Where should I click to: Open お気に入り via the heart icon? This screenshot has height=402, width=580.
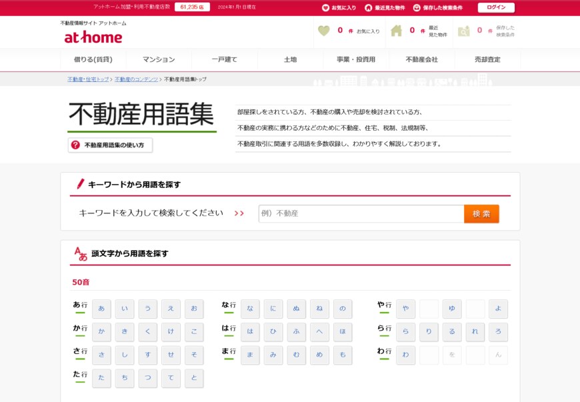[324, 32]
